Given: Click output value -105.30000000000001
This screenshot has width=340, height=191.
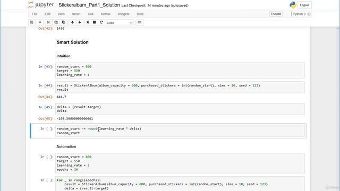Looking at the screenshot, I should coord(74,119).
